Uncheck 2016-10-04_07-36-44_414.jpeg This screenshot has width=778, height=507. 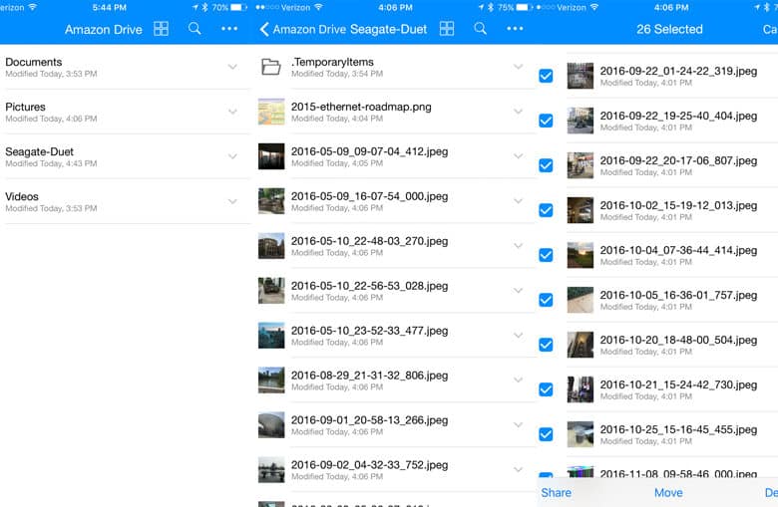(546, 255)
